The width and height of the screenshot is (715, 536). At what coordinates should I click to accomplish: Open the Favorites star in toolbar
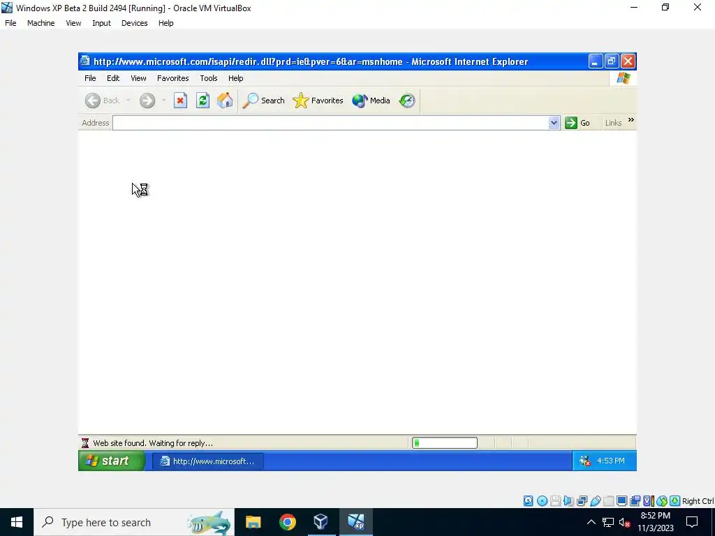pyautogui.click(x=318, y=100)
